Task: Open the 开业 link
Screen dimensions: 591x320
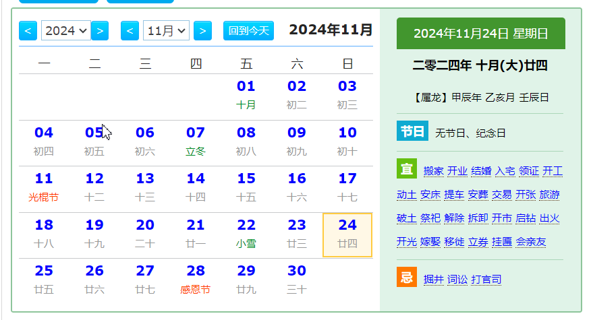Action: [x=457, y=171]
